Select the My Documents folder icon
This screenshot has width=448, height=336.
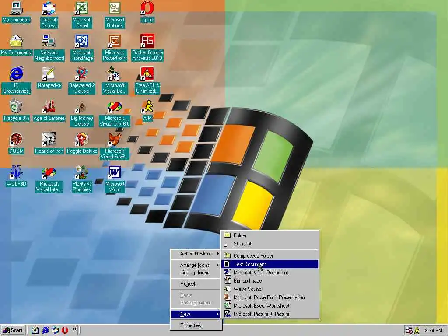pos(16,45)
